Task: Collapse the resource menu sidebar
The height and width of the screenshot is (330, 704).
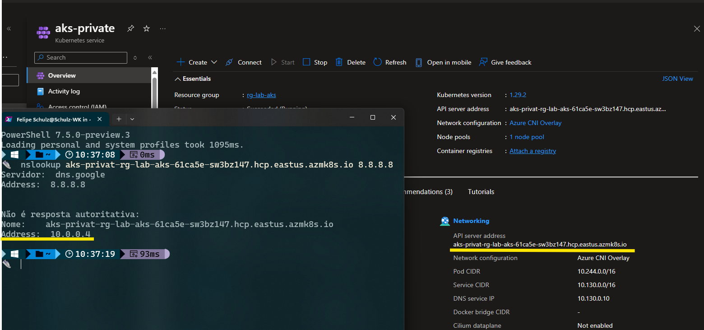Action: [150, 58]
